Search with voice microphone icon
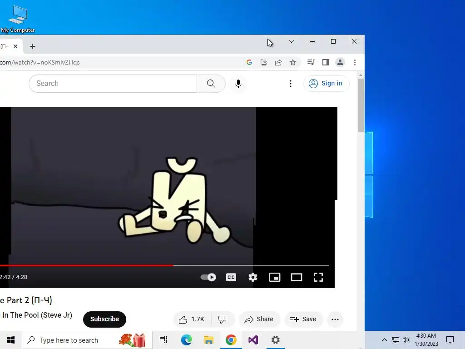The image size is (465, 349). 238,84
